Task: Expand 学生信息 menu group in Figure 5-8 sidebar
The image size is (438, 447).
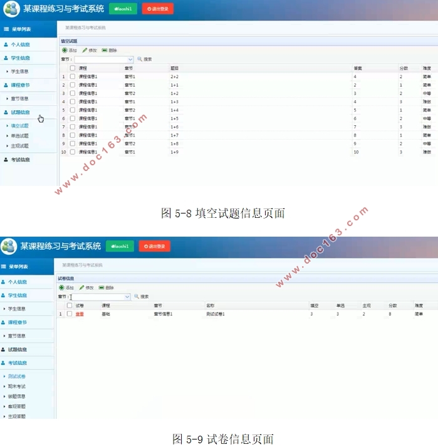Action: coord(20,58)
